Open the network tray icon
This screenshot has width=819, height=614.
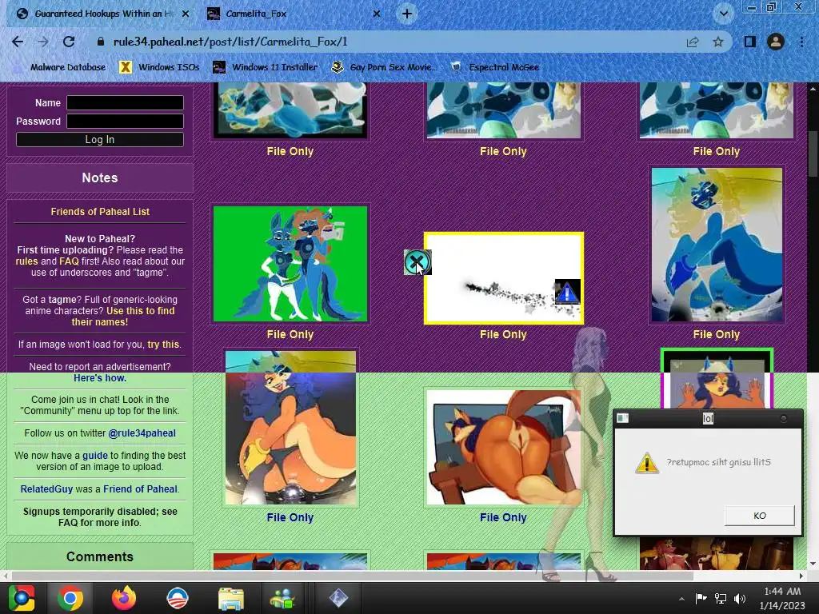[x=721, y=598]
